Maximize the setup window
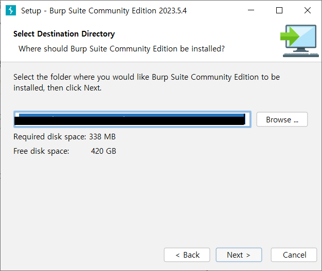 279,10
